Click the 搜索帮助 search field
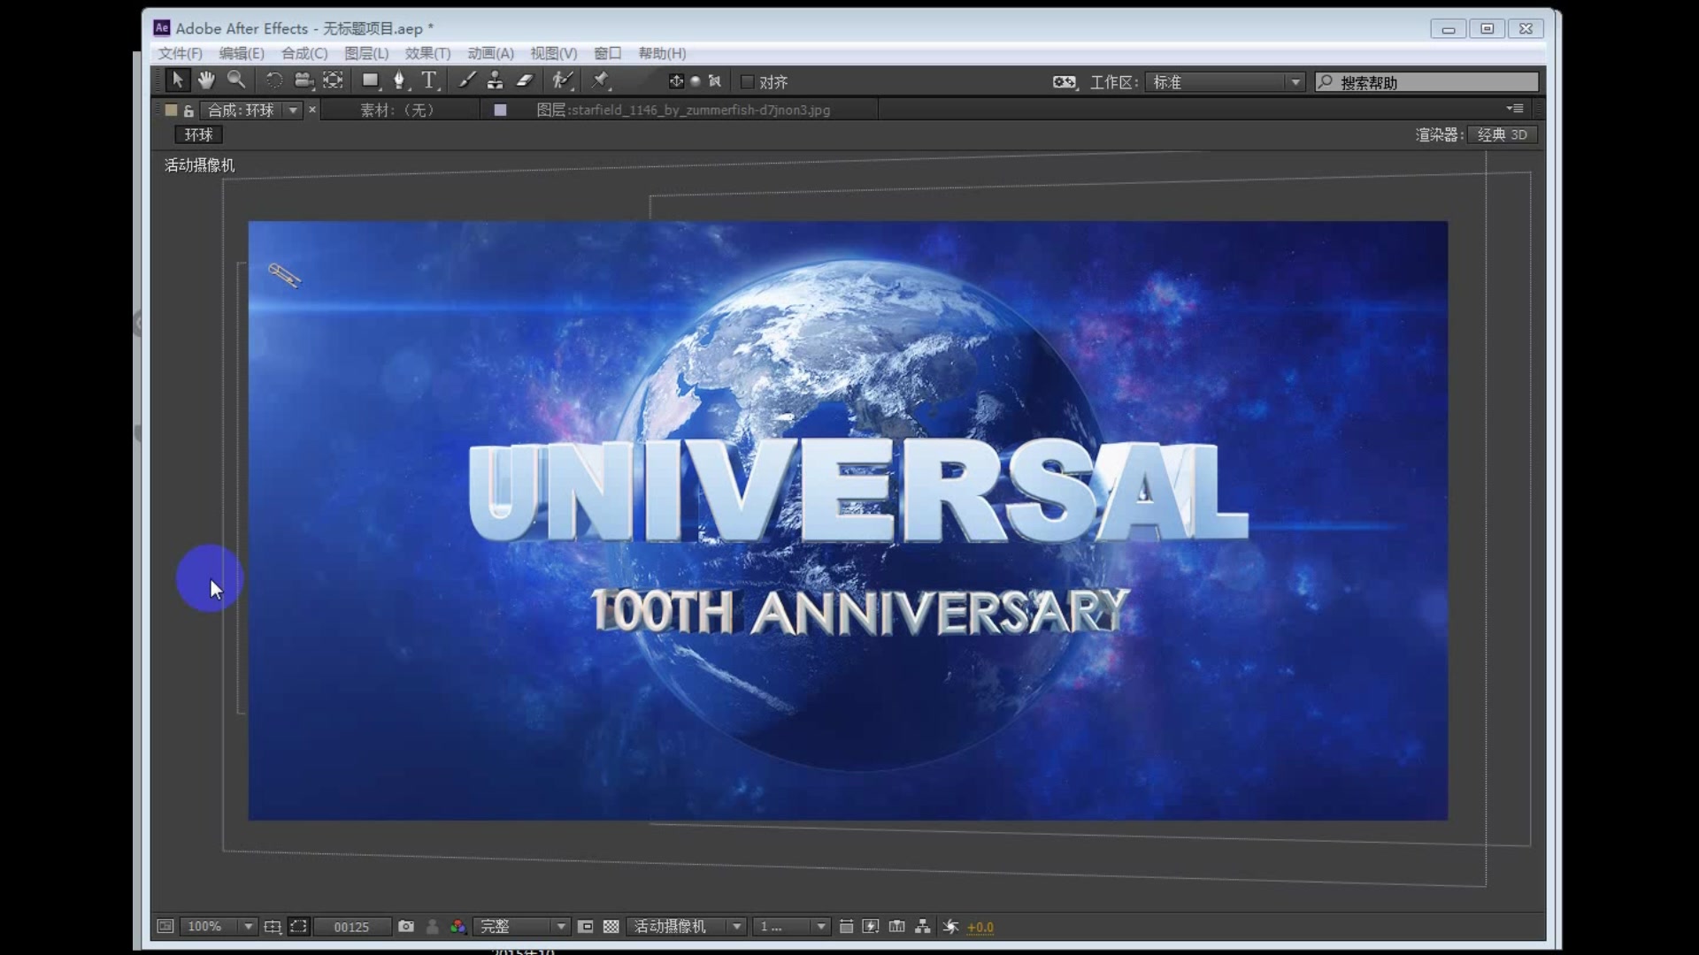 point(1426,82)
